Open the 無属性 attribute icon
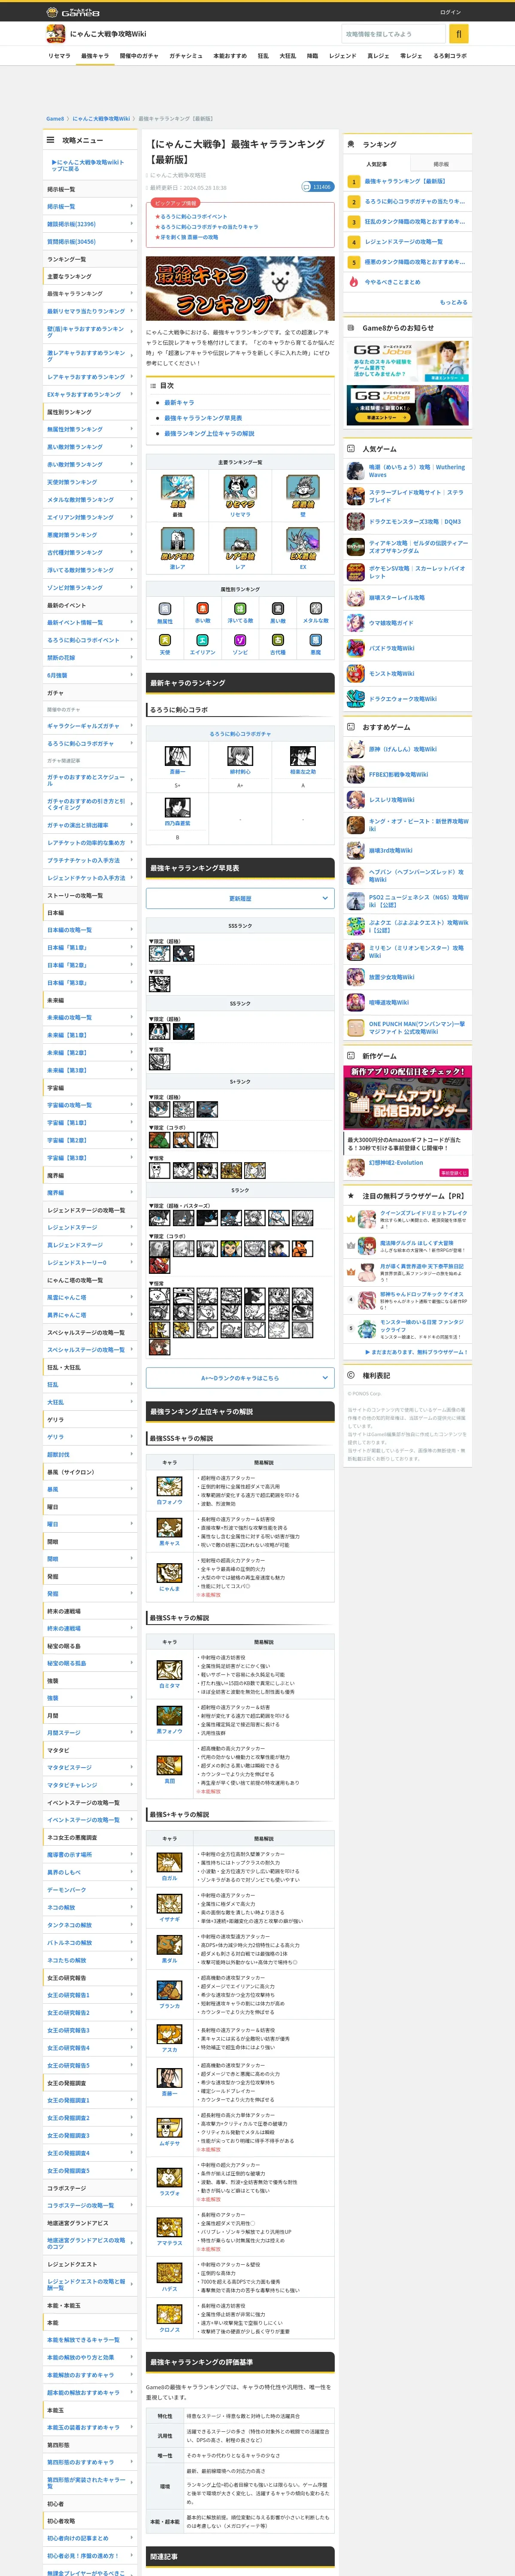 pyautogui.click(x=165, y=608)
